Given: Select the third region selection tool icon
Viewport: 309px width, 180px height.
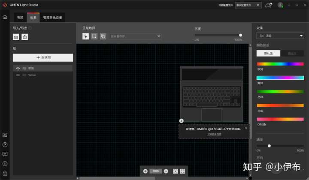Looking at the screenshot, I should coord(103,36).
